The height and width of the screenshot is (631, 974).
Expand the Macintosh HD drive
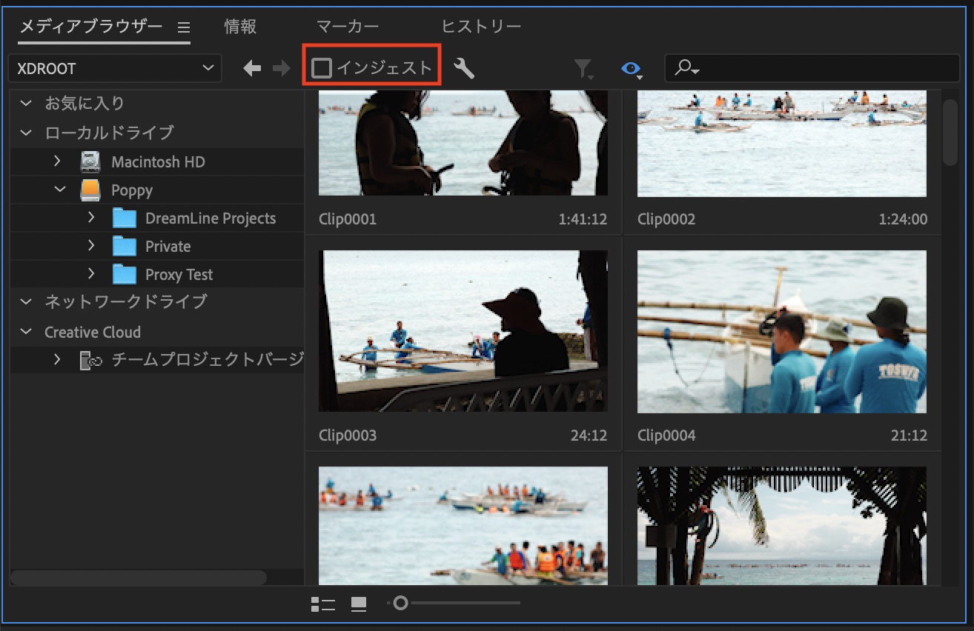point(57,161)
